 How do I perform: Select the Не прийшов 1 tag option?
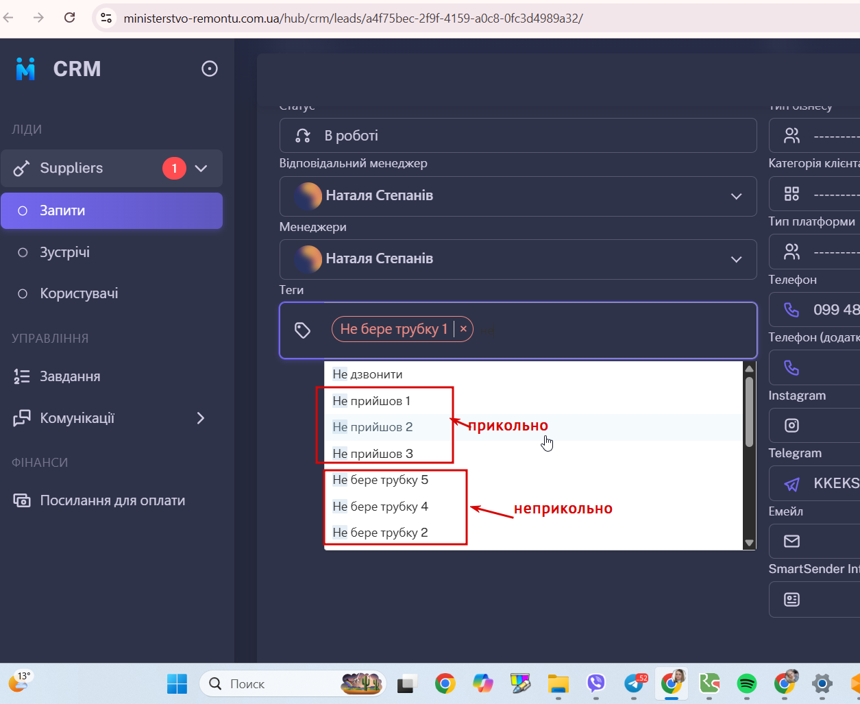pos(534,401)
